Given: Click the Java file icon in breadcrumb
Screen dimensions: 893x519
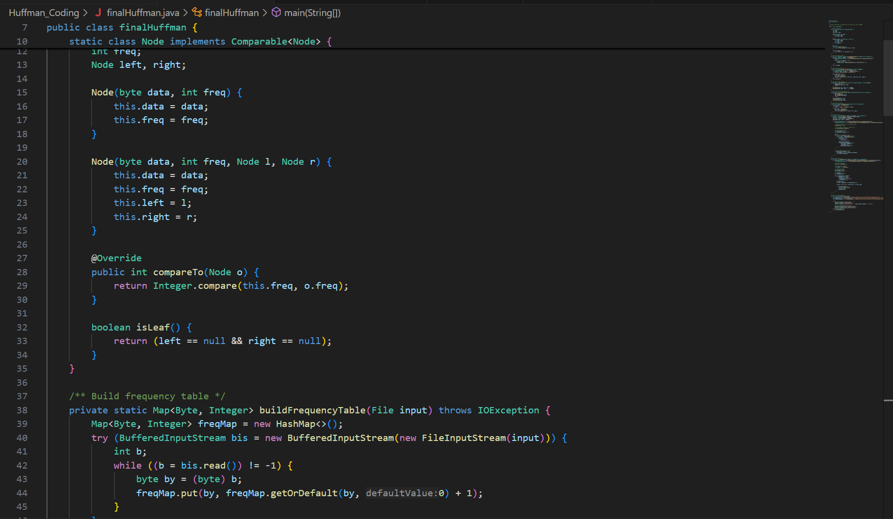Looking at the screenshot, I should click(x=98, y=13).
